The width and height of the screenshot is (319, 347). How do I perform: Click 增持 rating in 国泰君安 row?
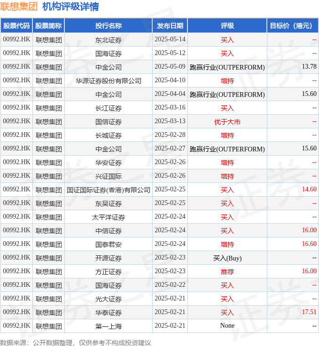(227, 244)
